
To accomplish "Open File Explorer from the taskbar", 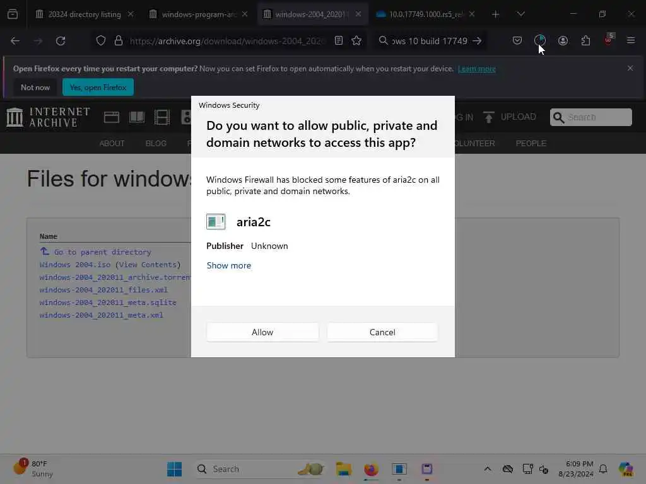I will (x=343, y=469).
